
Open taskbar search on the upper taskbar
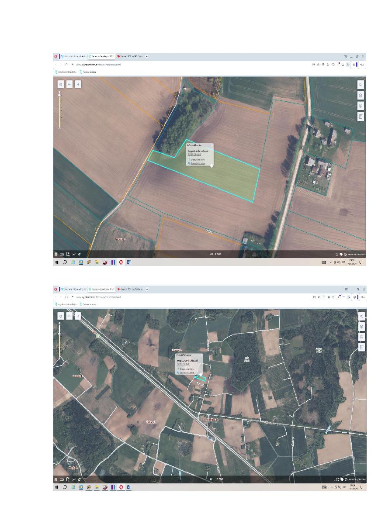click(x=65, y=262)
